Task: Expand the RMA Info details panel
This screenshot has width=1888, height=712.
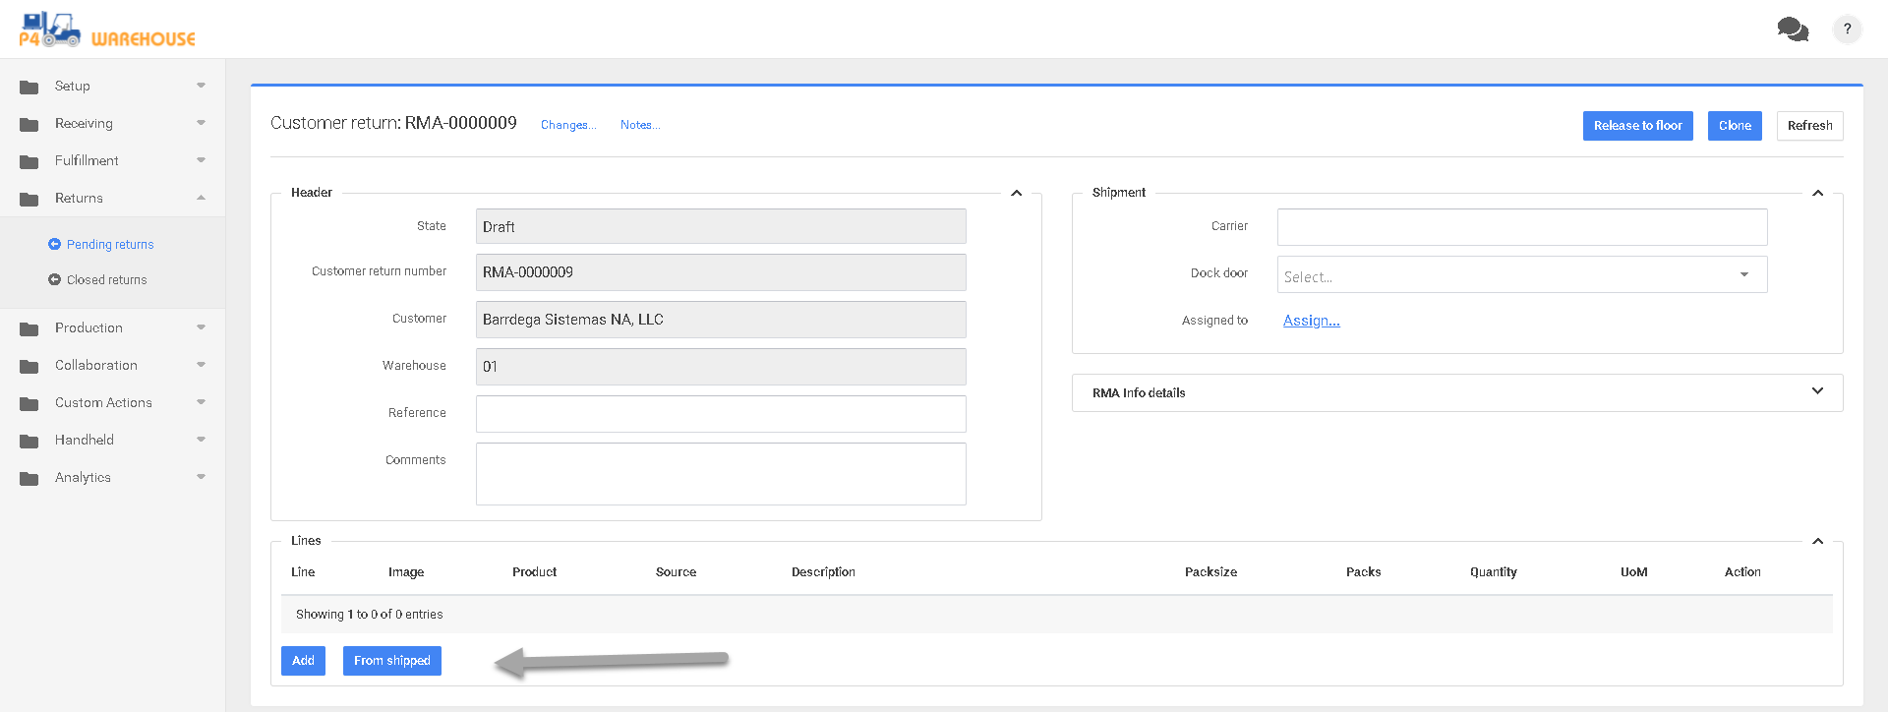Action: click(x=1816, y=391)
